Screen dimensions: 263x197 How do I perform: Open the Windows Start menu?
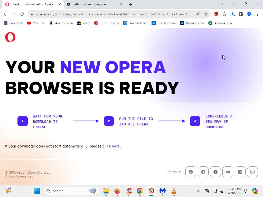(37, 191)
